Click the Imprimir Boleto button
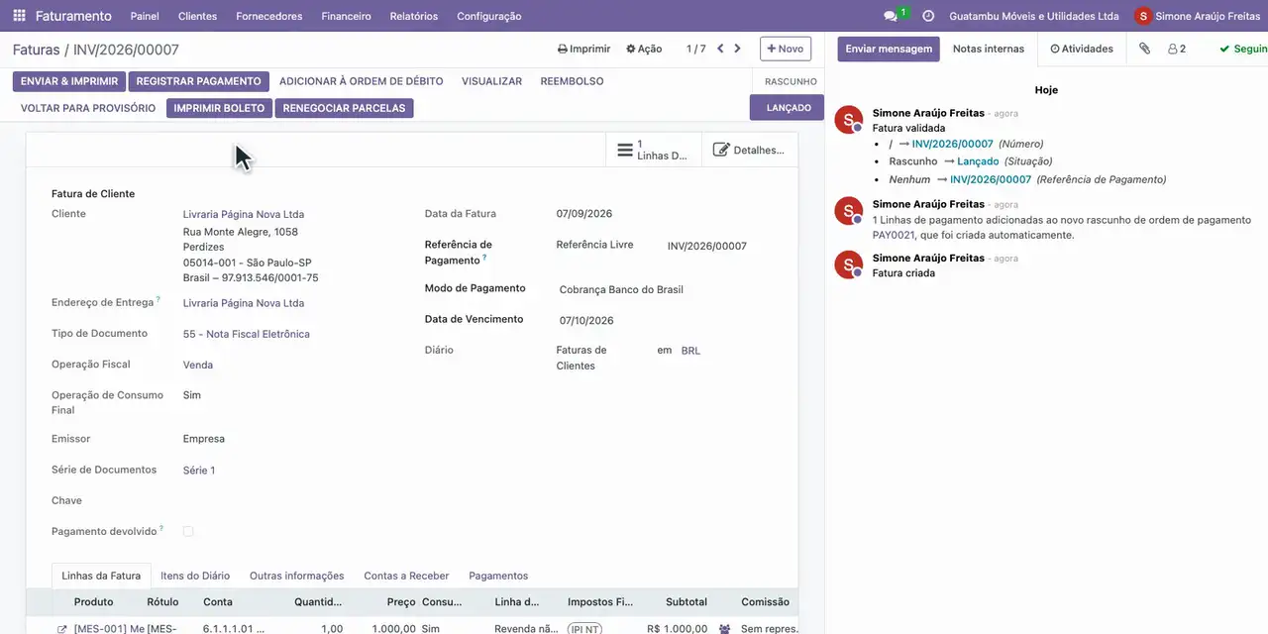This screenshot has height=634, width=1268. click(219, 108)
